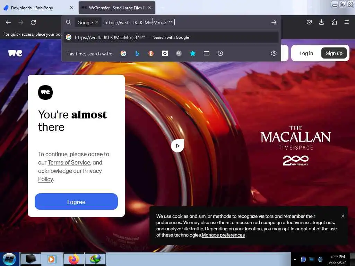Click the Sign up button

334,53
